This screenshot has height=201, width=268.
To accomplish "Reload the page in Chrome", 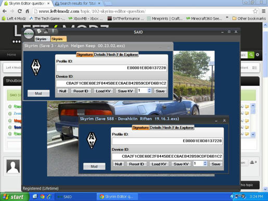I will click(20, 11).
